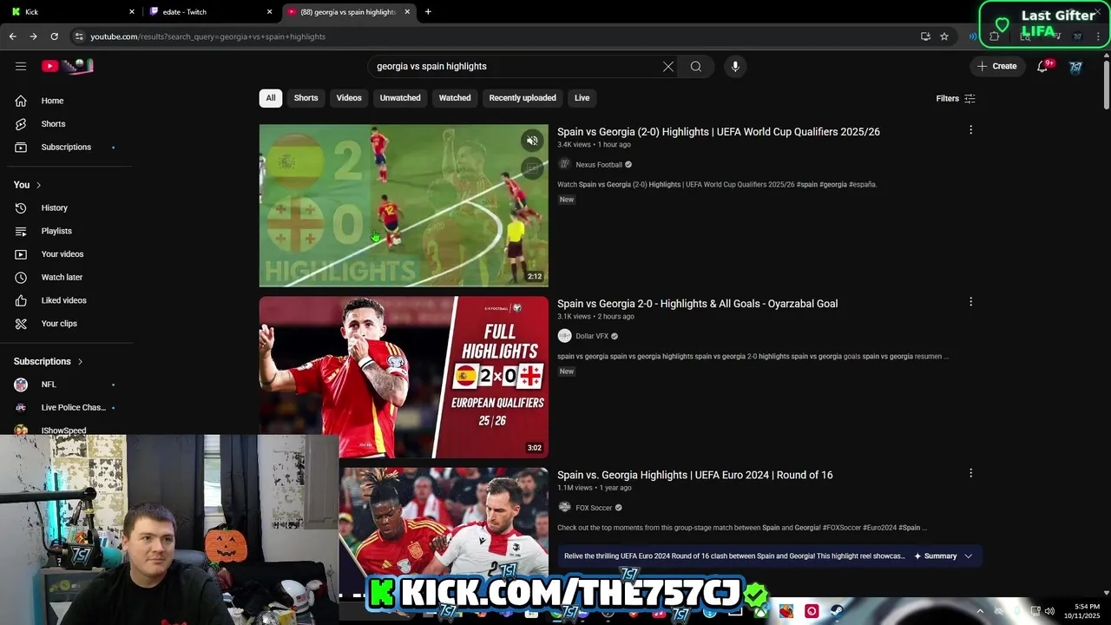The height and width of the screenshot is (625, 1111).
Task: Select the Unwatched filter chip
Action: tap(400, 98)
